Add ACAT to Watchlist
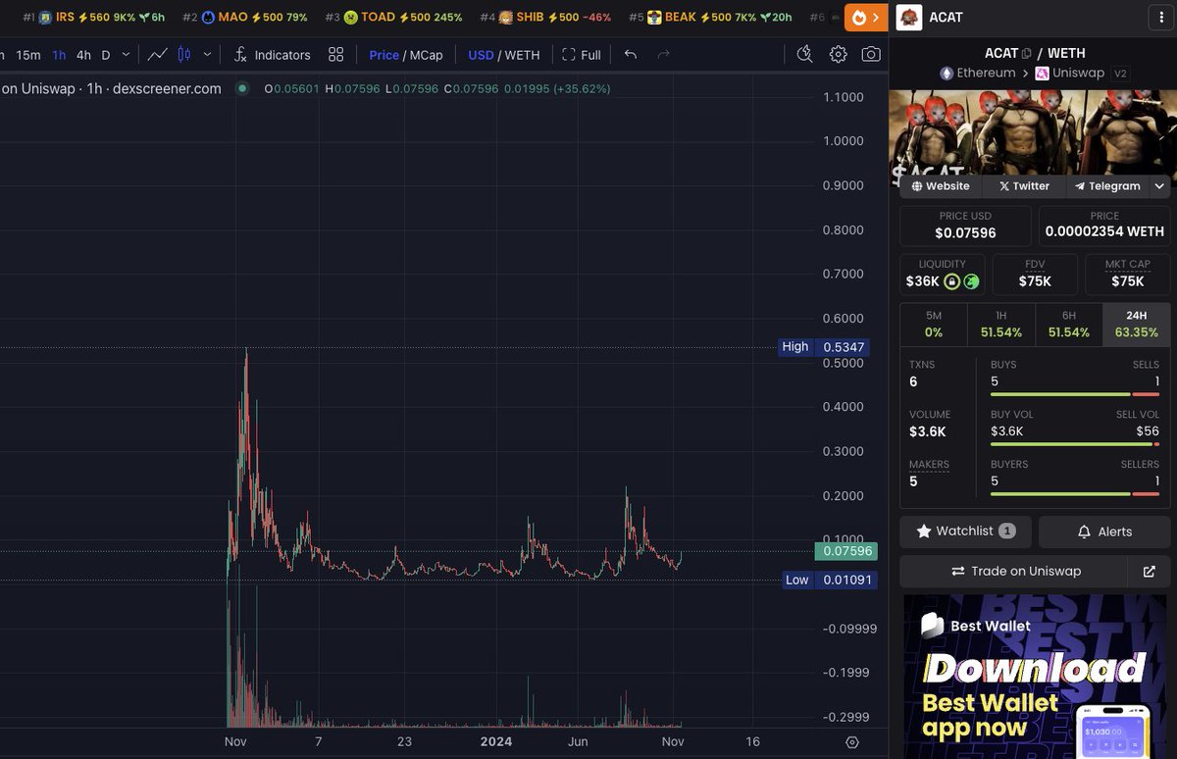Screen dimensions: 1177x759 click(x=965, y=531)
